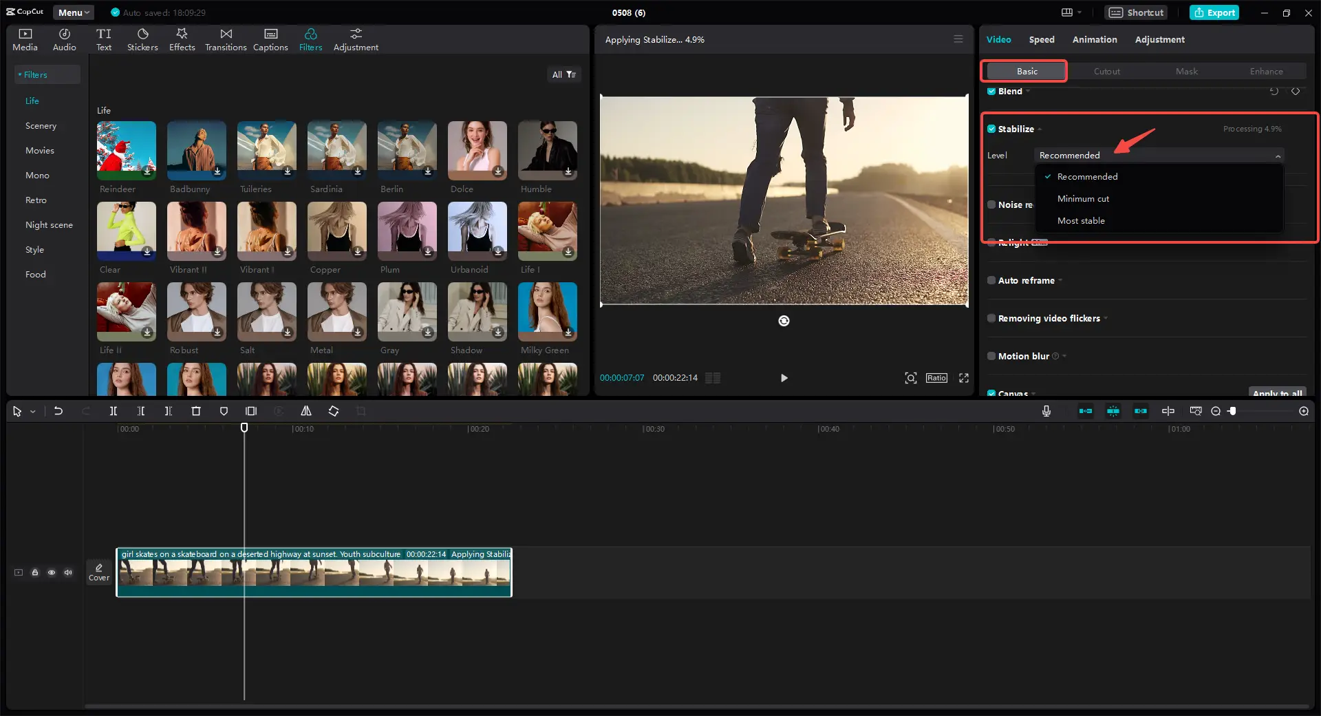
Task: Open the Mask tool in the timeline toolbar
Action: click(x=224, y=411)
